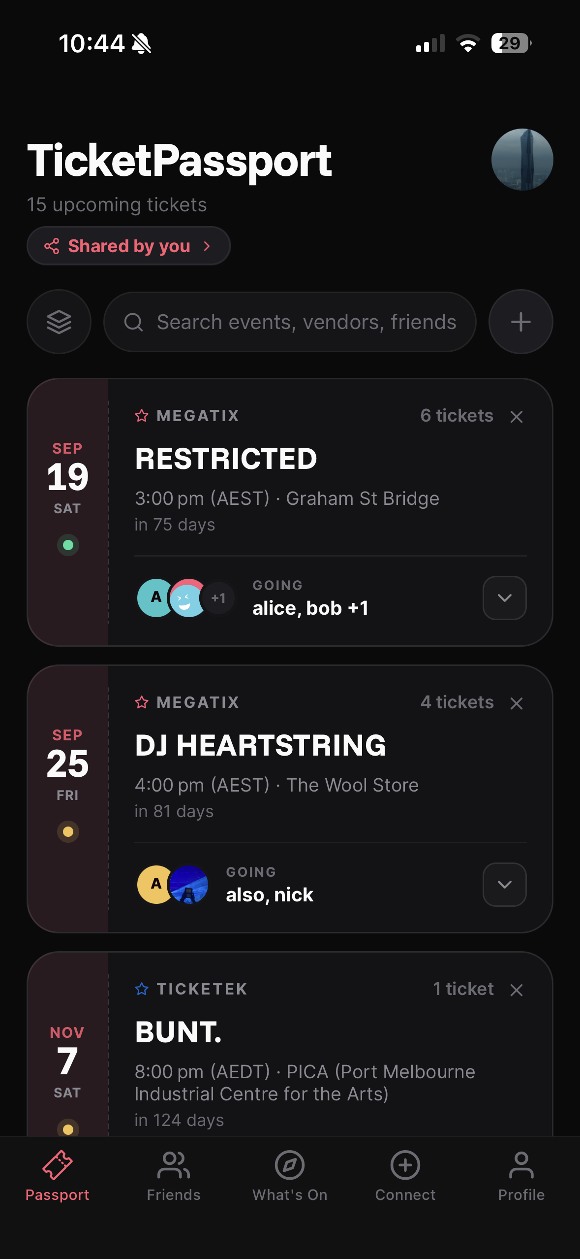This screenshot has height=1259, width=580.
Task: Switch to the Friends tab
Action: click(x=174, y=1176)
